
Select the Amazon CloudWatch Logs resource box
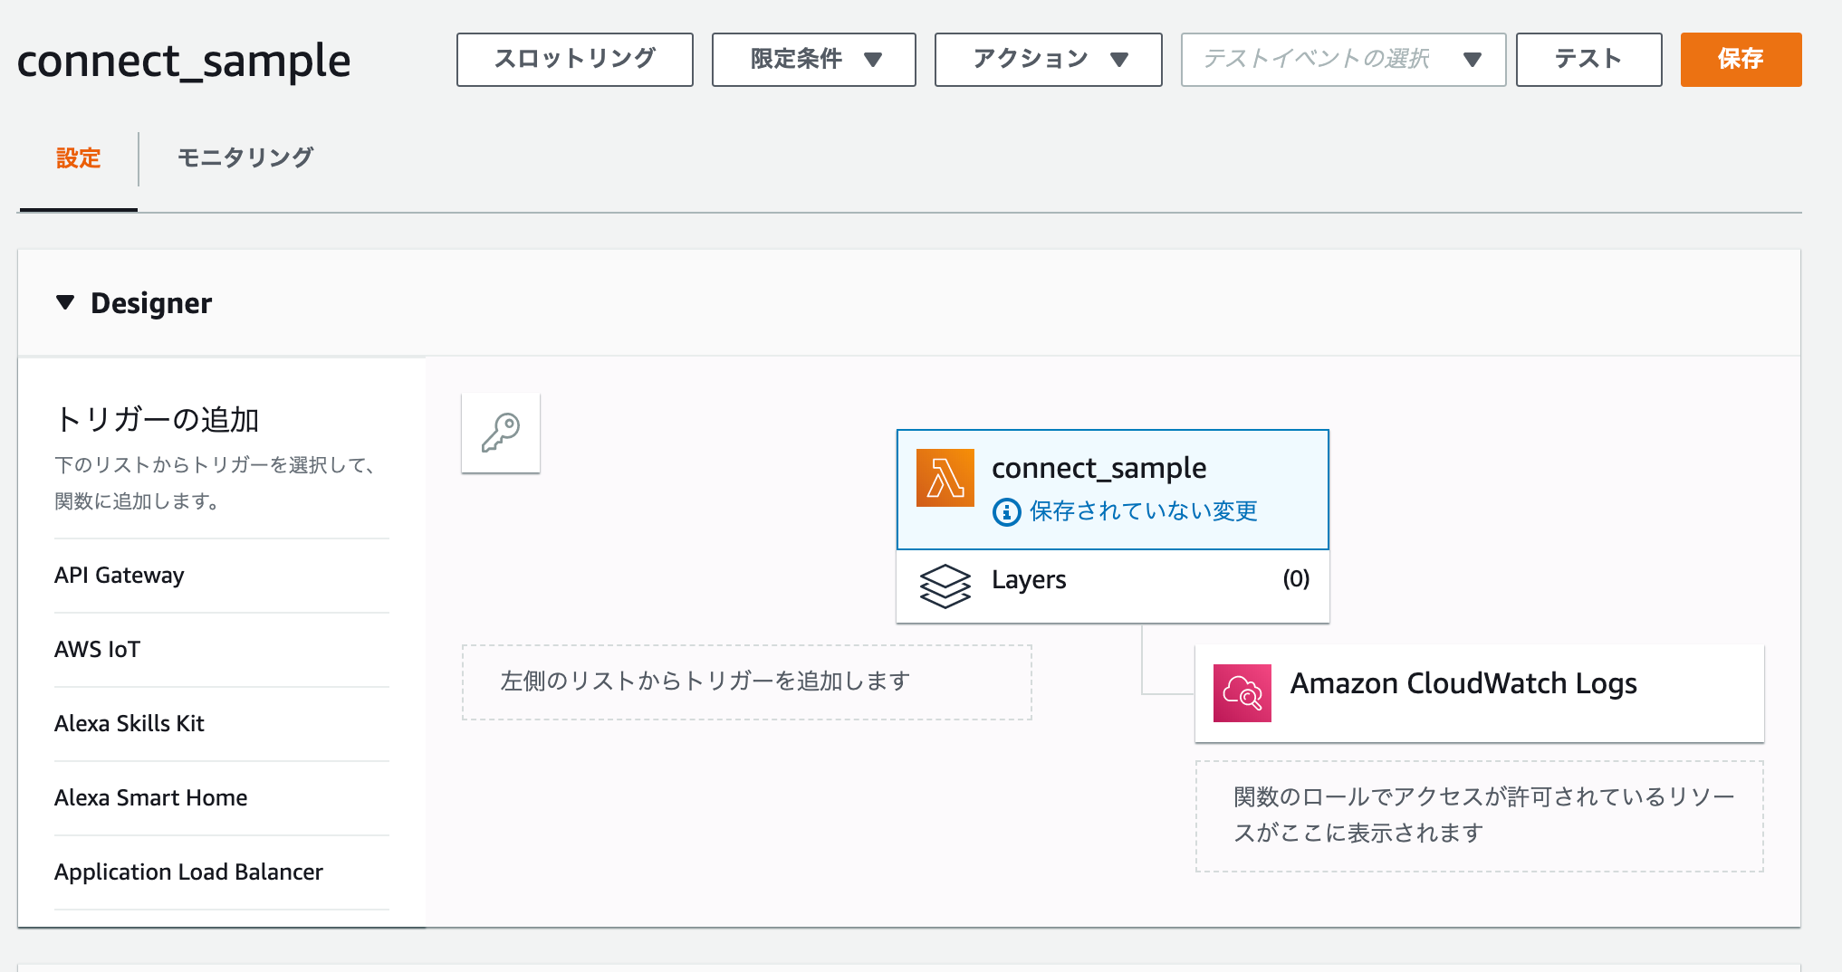(x=1480, y=693)
